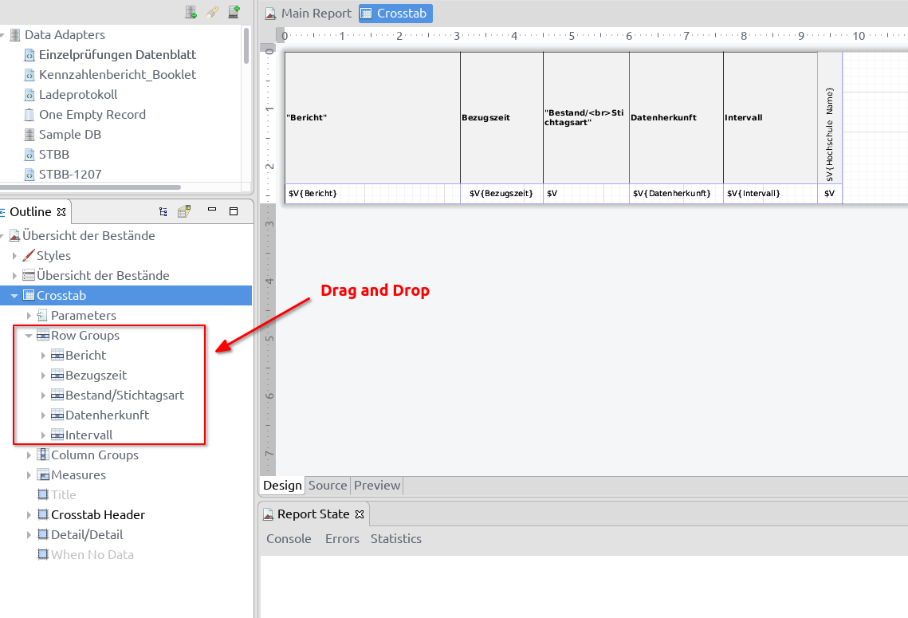Select the $V{Bericht} field cell
The image size is (908, 618).
(372, 194)
